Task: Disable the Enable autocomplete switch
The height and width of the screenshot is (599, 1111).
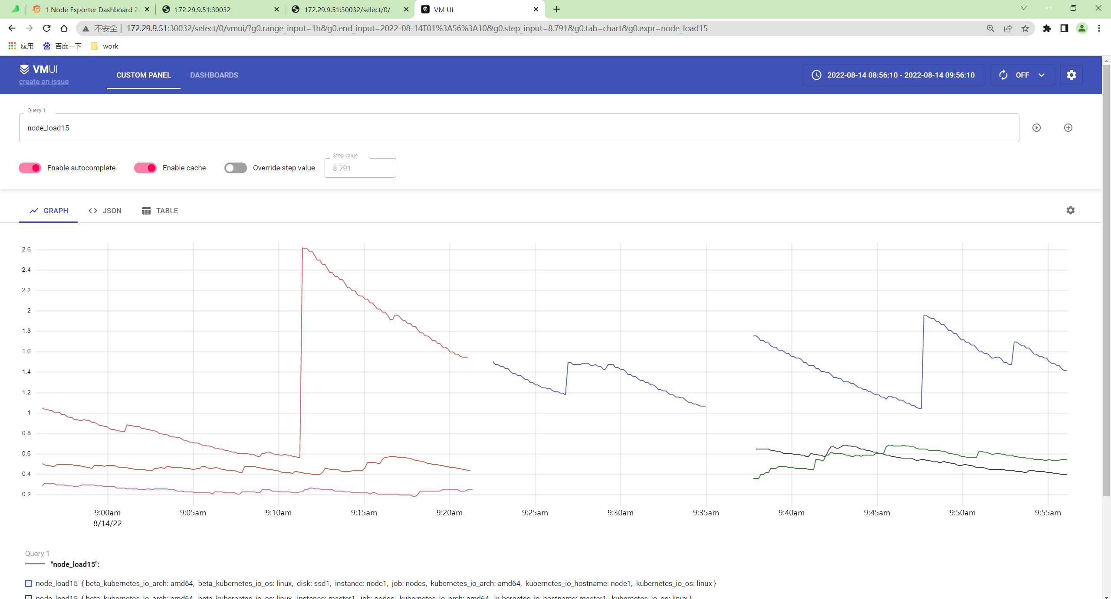Action: pos(30,168)
